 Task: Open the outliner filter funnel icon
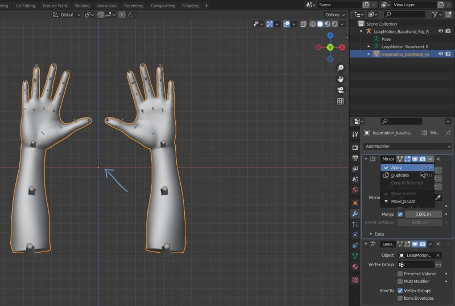tap(435, 15)
